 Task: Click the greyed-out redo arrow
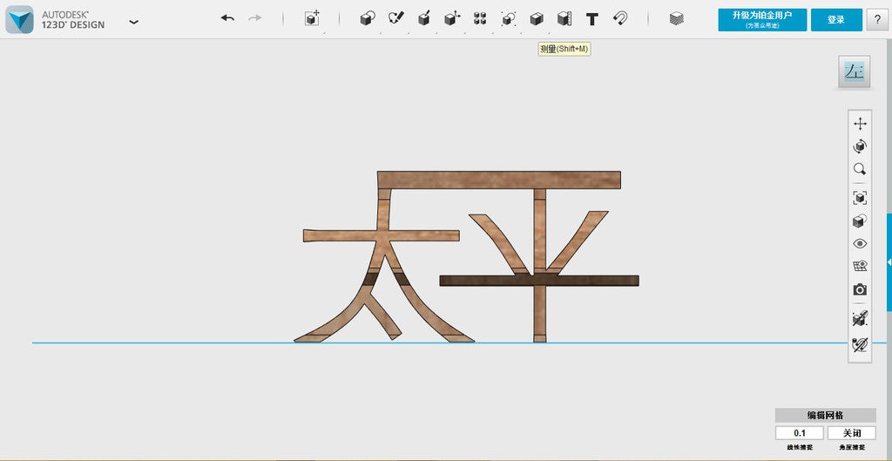click(x=255, y=18)
